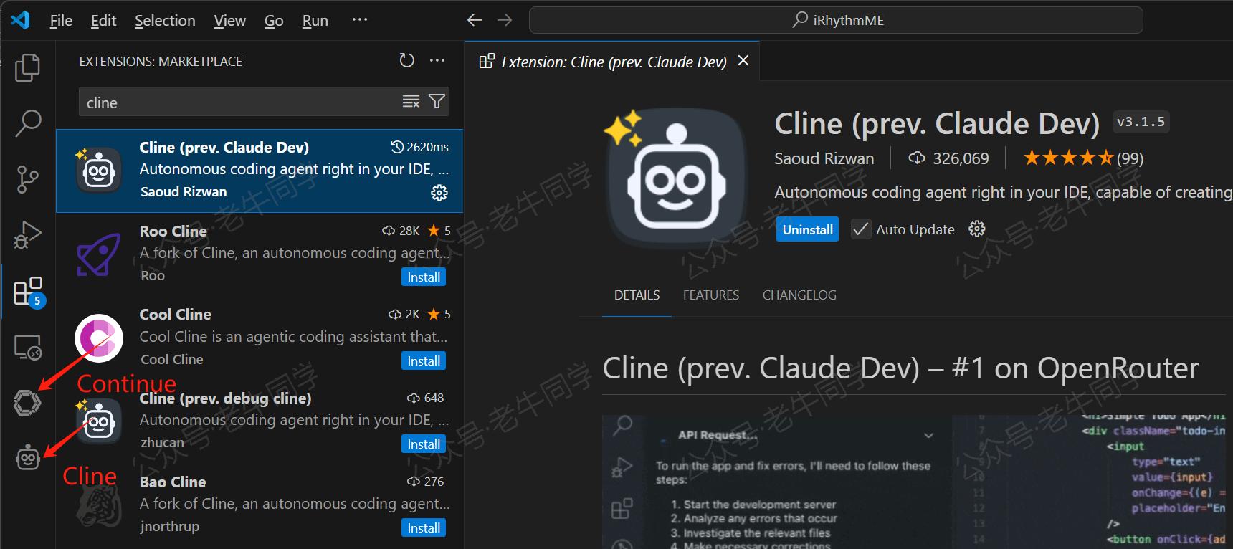Open Extensions view more actions menu
The width and height of the screenshot is (1233, 549).
[437, 61]
